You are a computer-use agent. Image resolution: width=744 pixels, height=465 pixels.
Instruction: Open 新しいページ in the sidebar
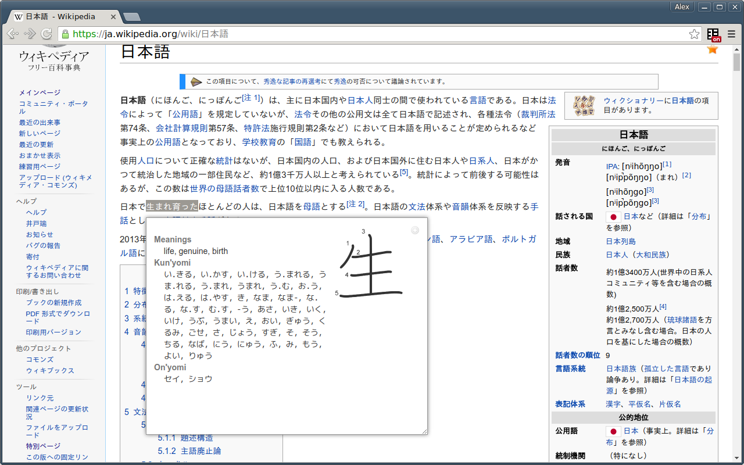tap(40, 134)
